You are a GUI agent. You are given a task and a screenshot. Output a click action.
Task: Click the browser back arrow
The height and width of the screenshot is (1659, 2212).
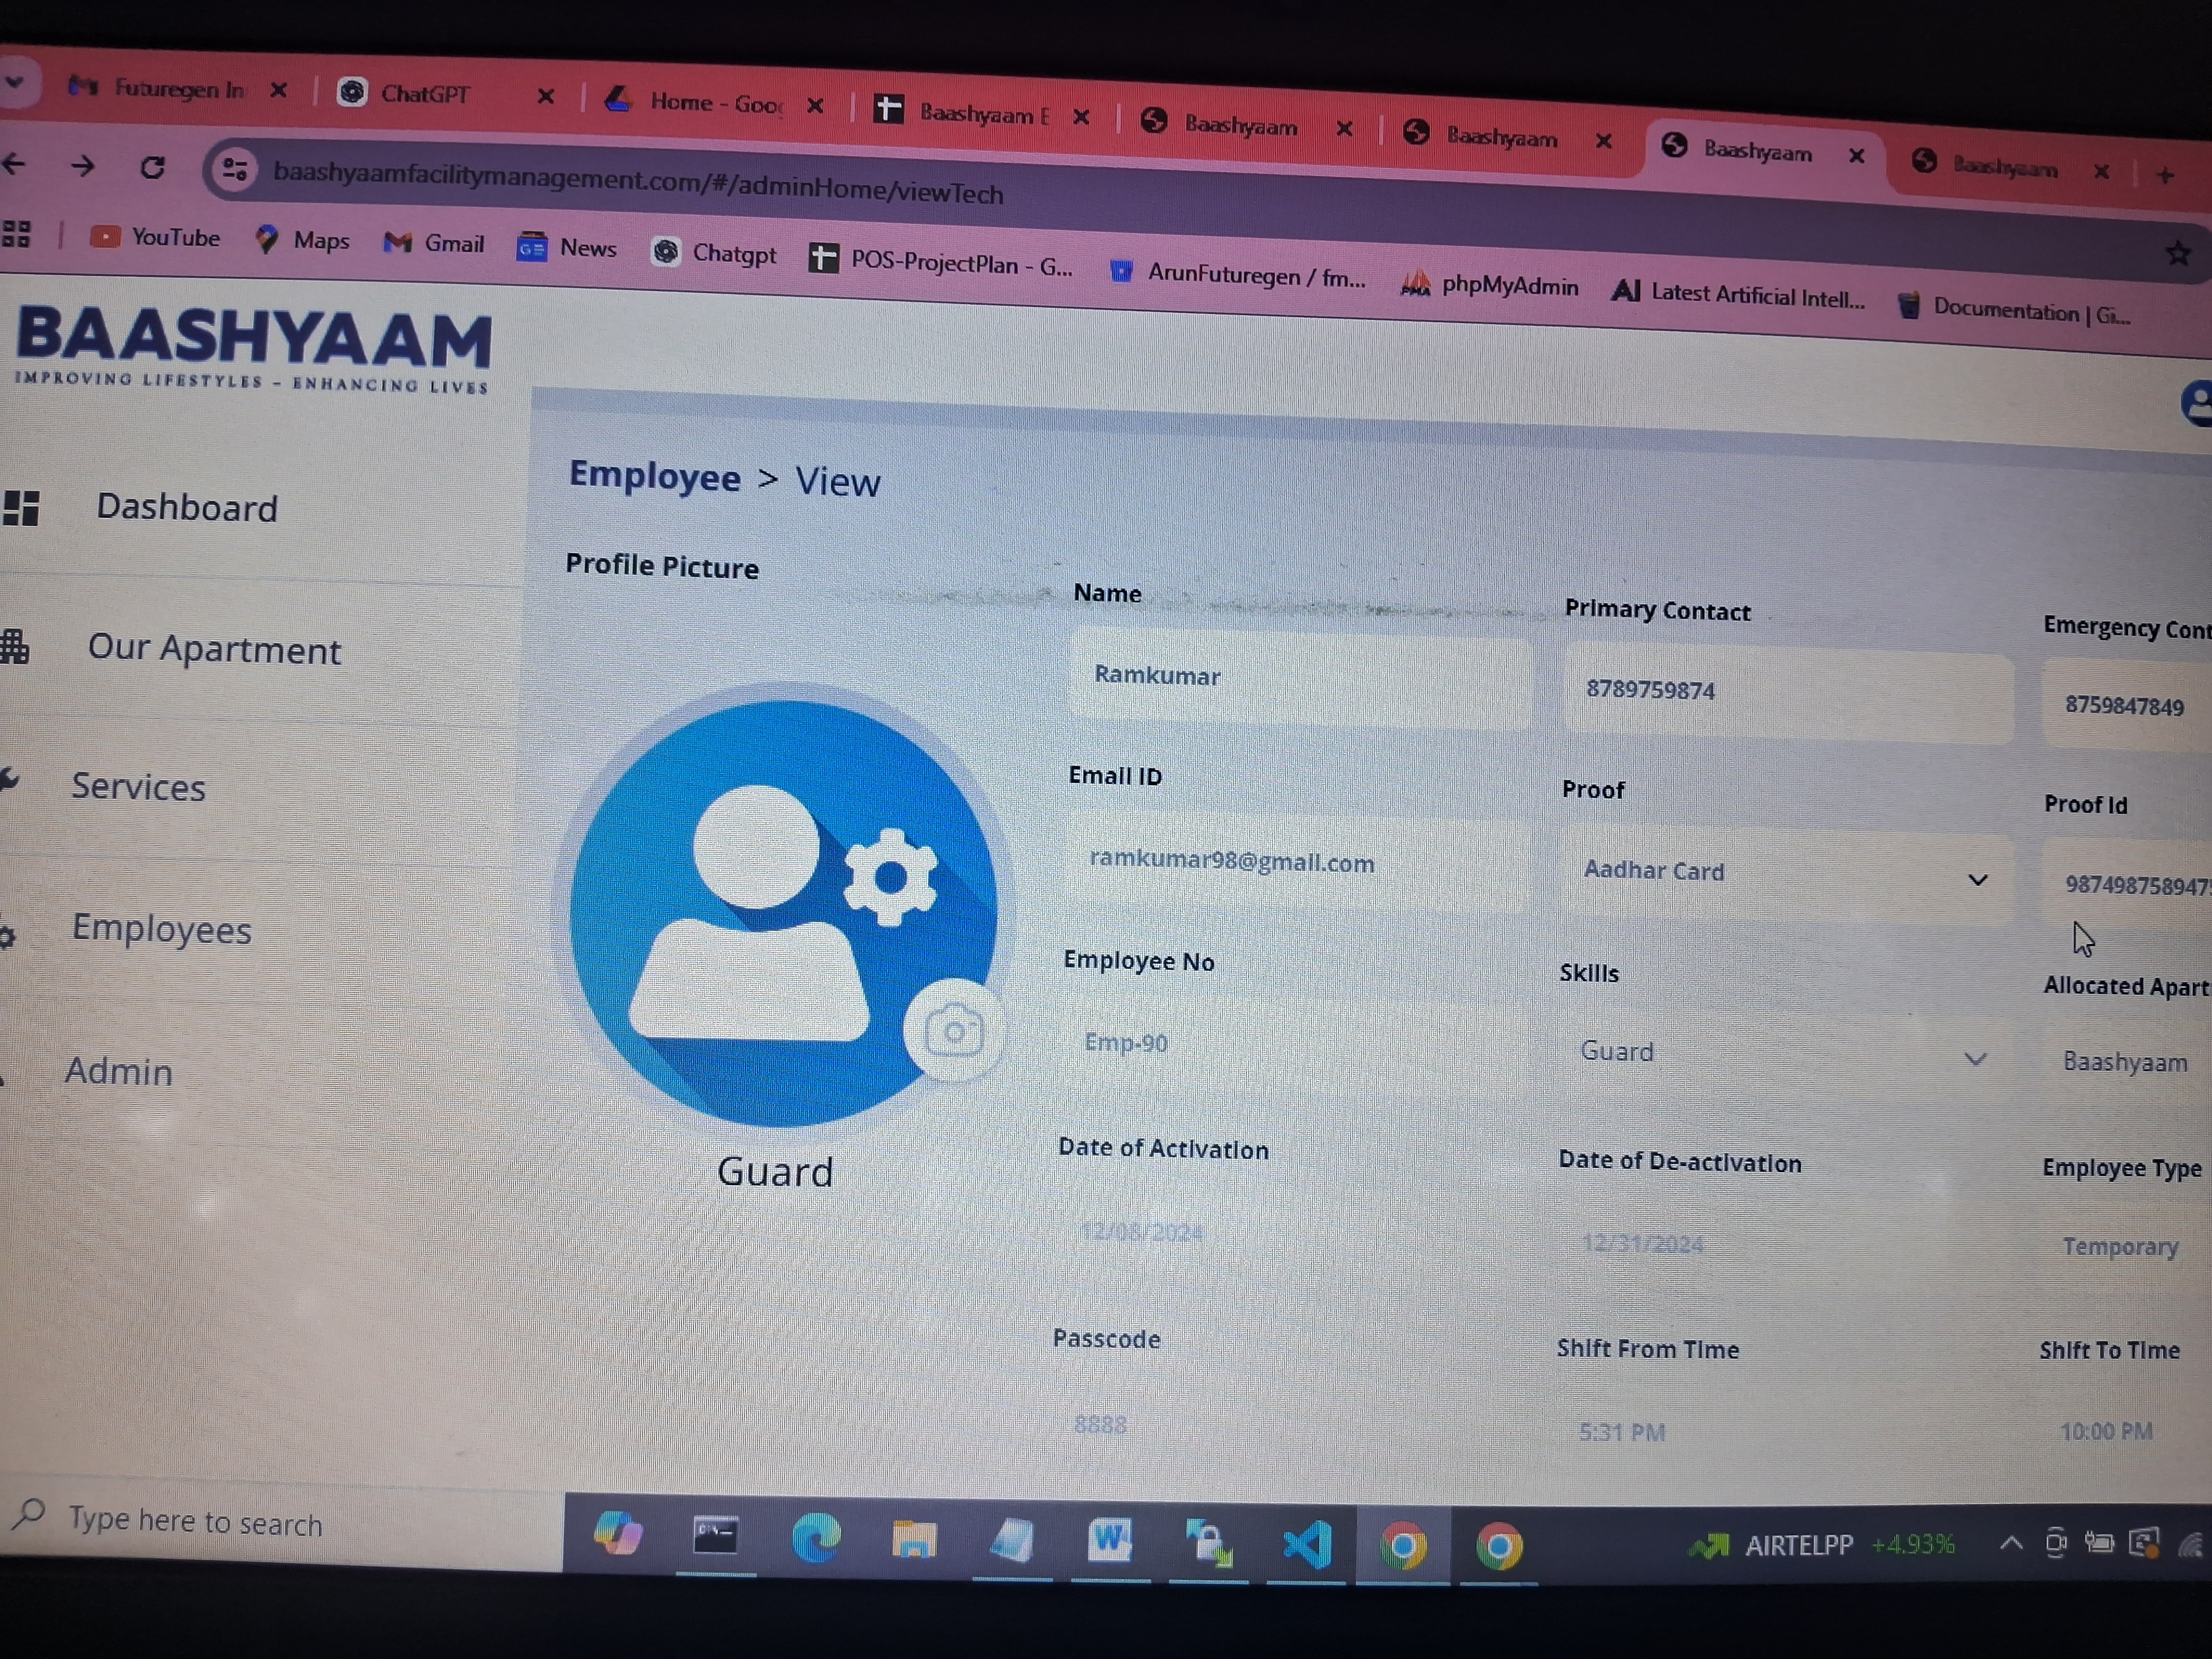pos(15,163)
